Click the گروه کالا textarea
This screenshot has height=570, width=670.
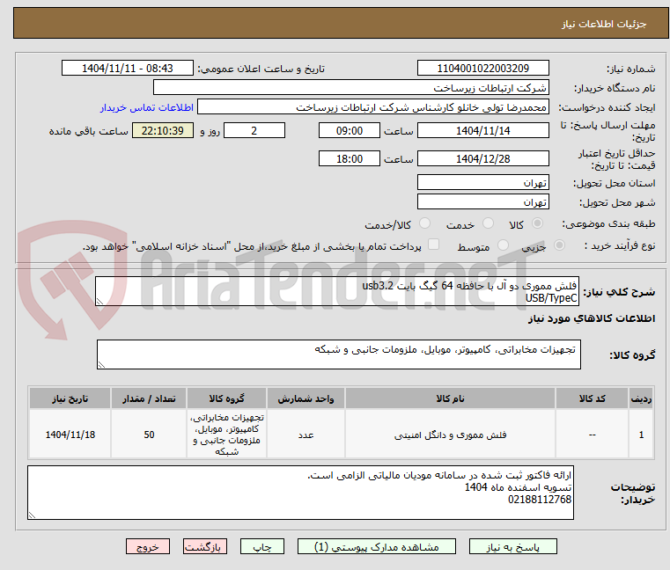(338, 354)
